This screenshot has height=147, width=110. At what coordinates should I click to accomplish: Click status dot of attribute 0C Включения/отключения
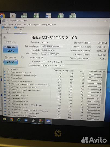click(x=5, y=81)
